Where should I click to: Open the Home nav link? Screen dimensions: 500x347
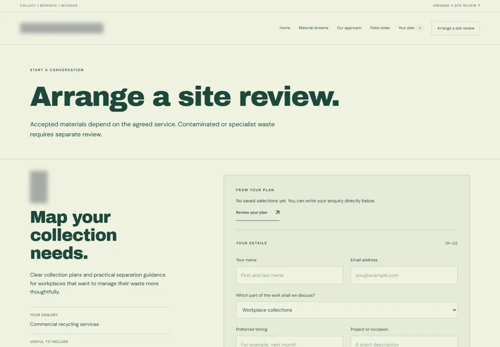point(285,28)
